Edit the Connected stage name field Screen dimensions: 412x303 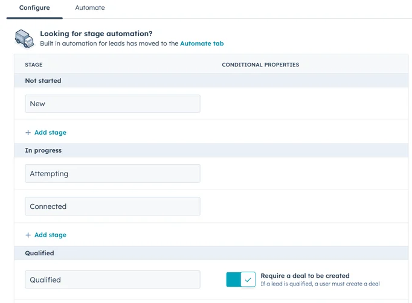point(112,206)
